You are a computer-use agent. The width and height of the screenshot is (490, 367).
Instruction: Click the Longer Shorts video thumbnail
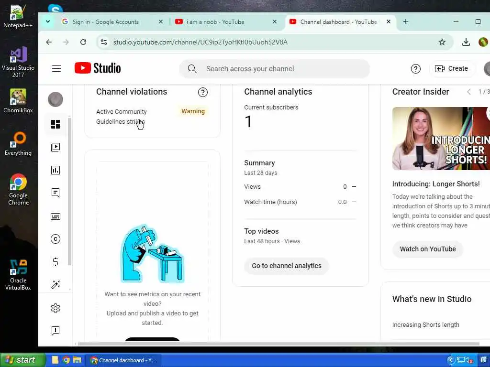pyautogui.click(x=441, y=139)
